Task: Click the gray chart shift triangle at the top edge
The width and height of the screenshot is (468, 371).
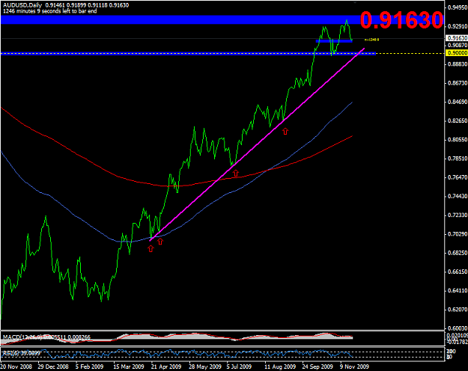Action: tap(355, 2)
